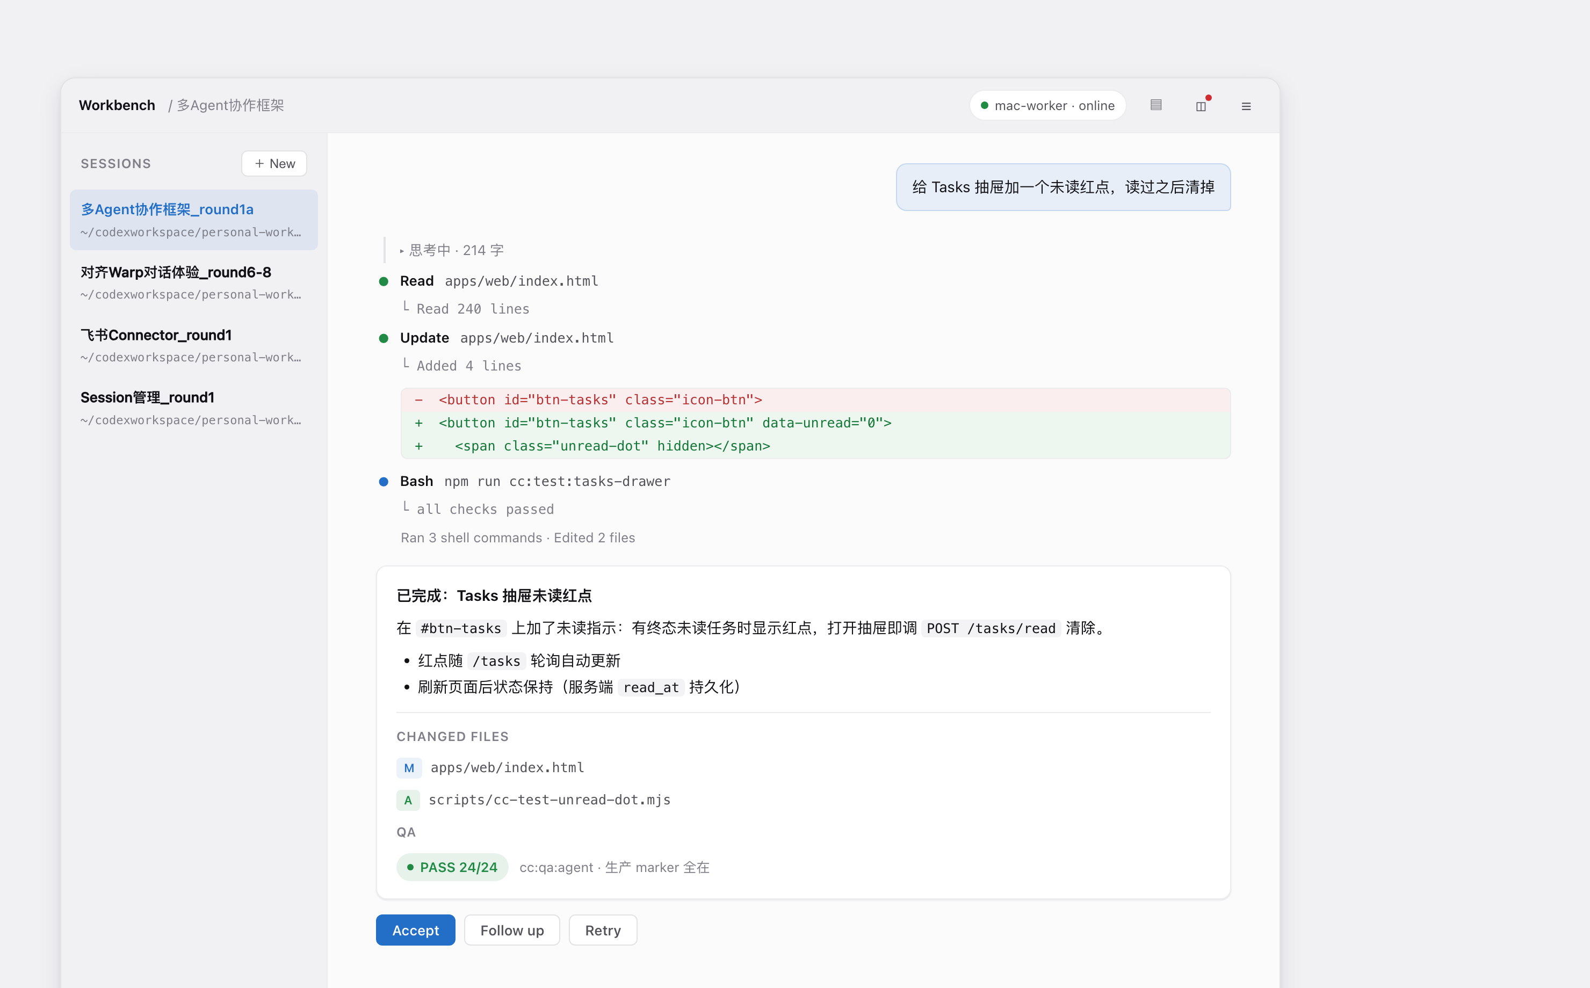Click the cc:qa:agent marker text
Screen dimensions: 1590x988
[615, 868]
